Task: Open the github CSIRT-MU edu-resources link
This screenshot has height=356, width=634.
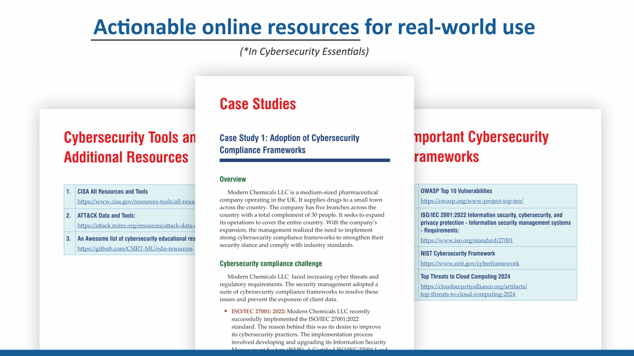Action: (135, 248)
